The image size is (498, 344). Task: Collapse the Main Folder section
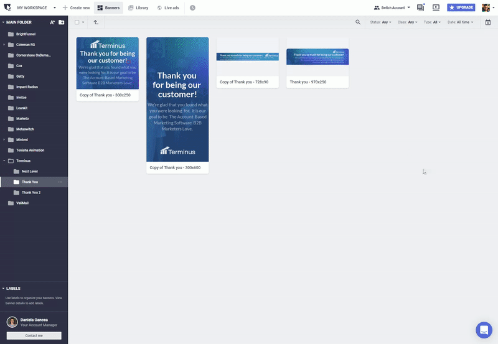[4, 22]
